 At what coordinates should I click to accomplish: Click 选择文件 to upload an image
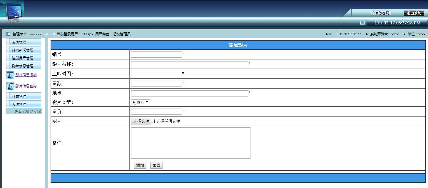coord(141,121)
